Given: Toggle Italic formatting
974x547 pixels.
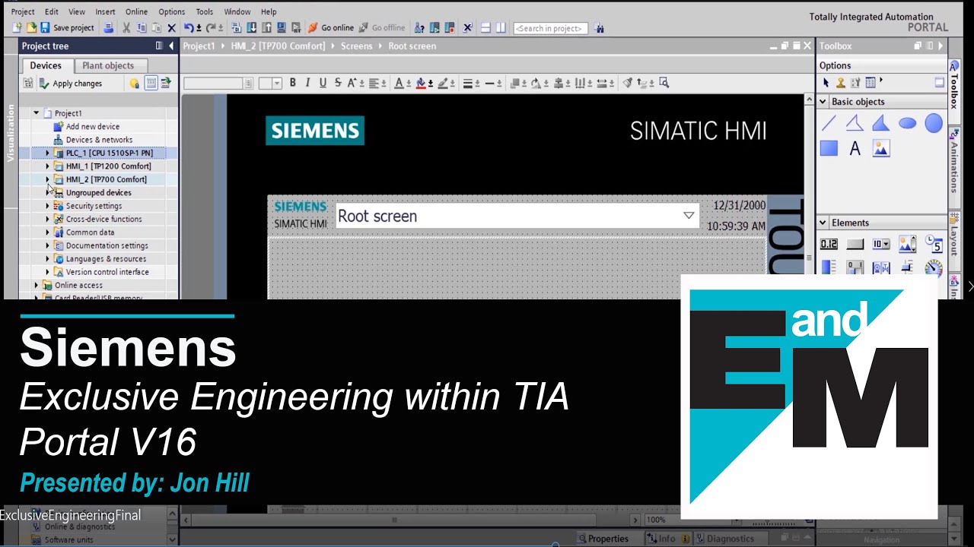Looking at the screenshot, I should (307, 83).
